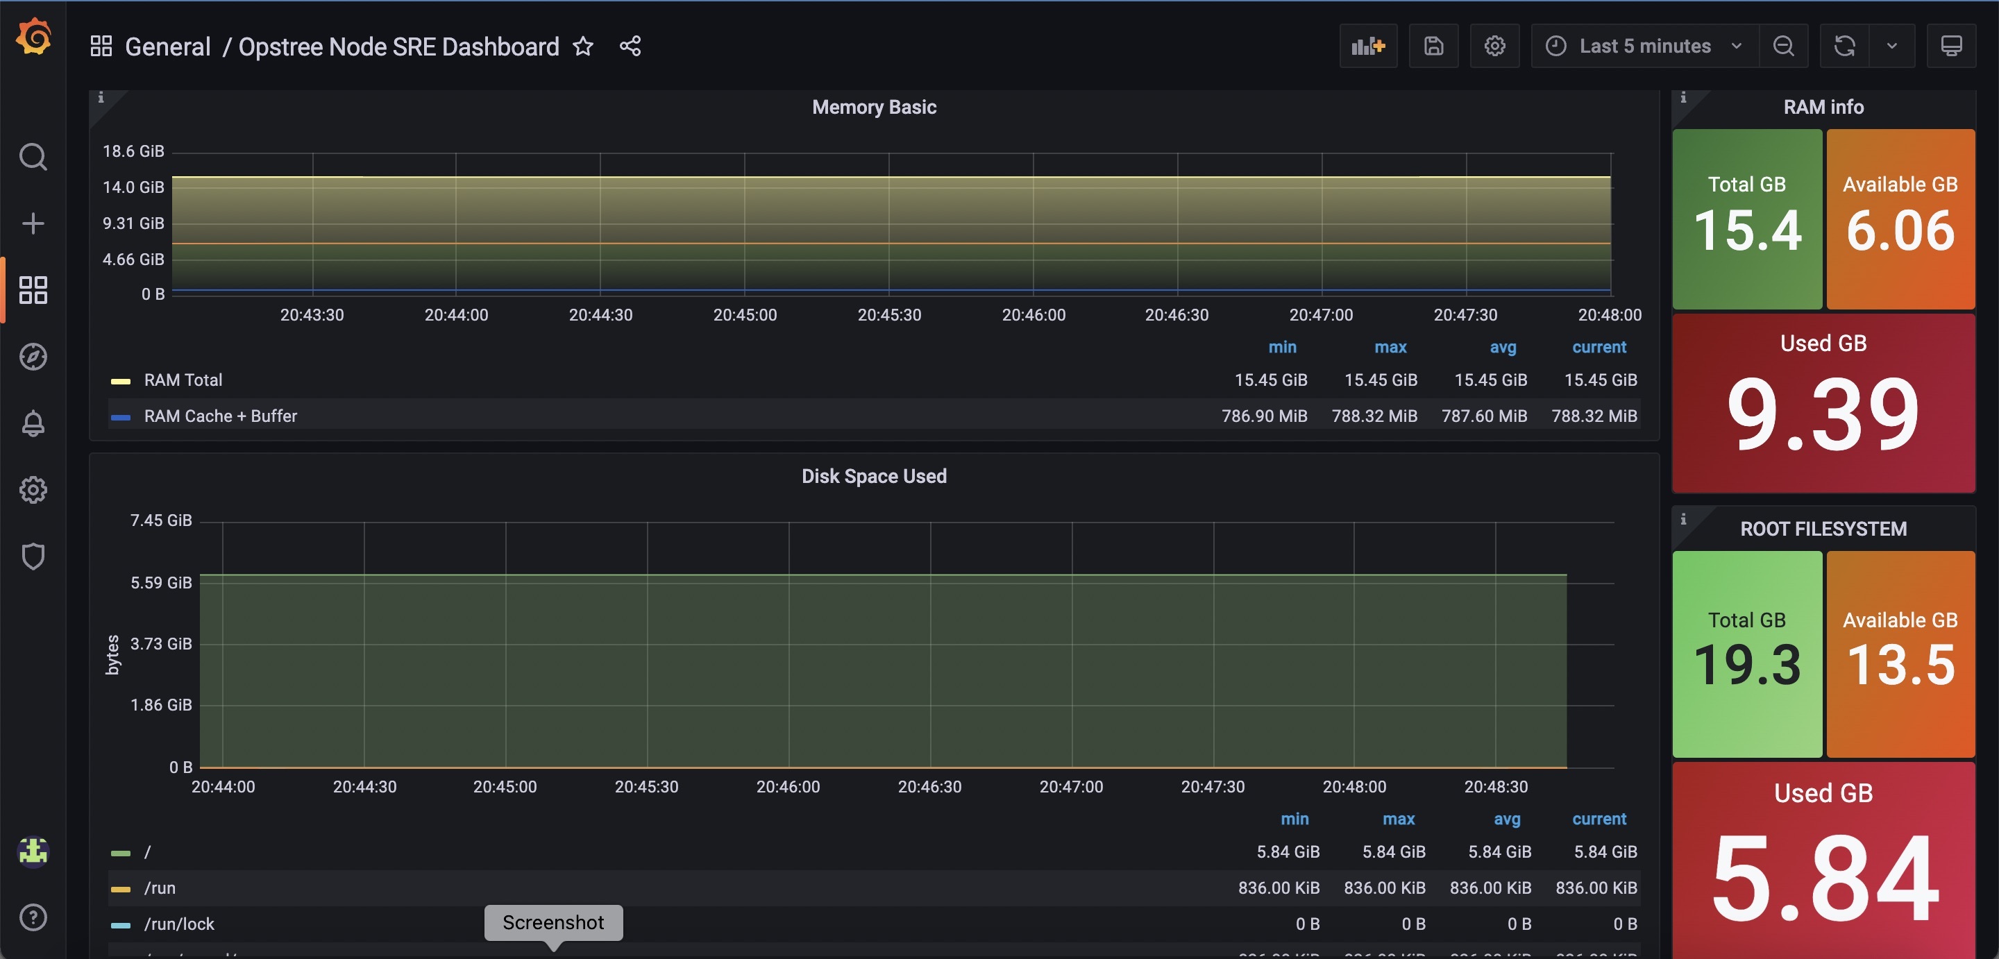Click the Add panel toolbar icon
The image size is (1999, 959).
click(x=1367, y=46)
